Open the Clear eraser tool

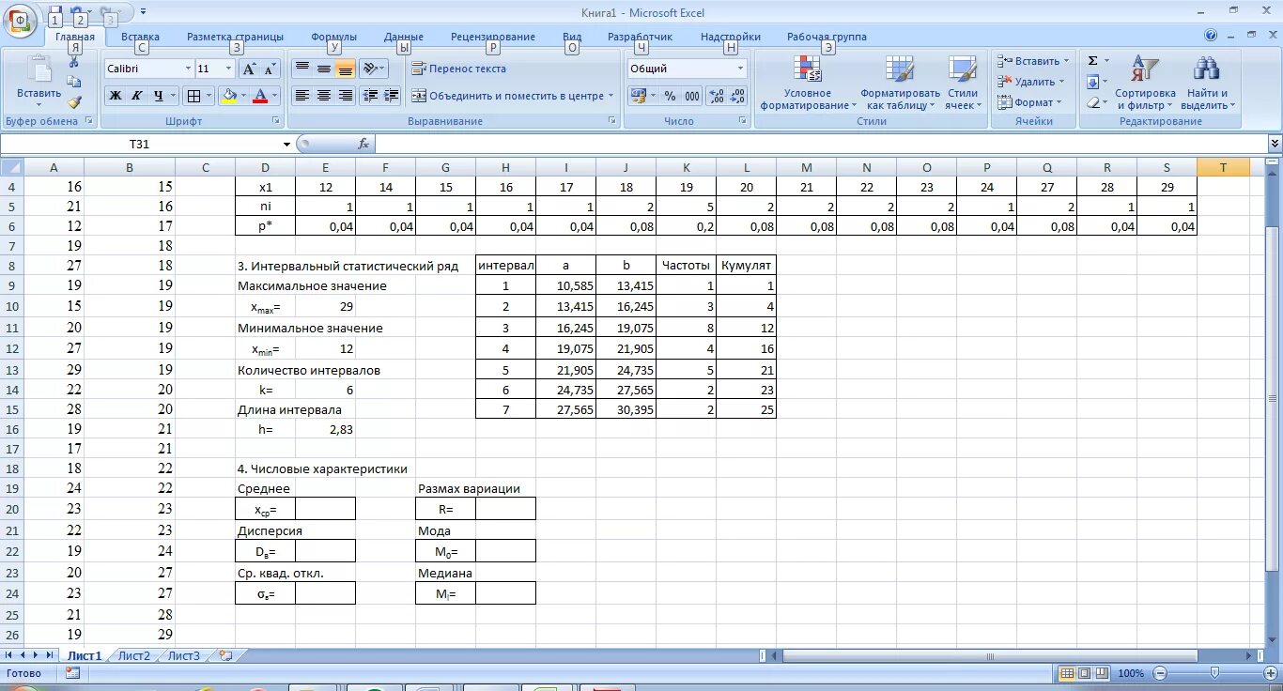1092,101
